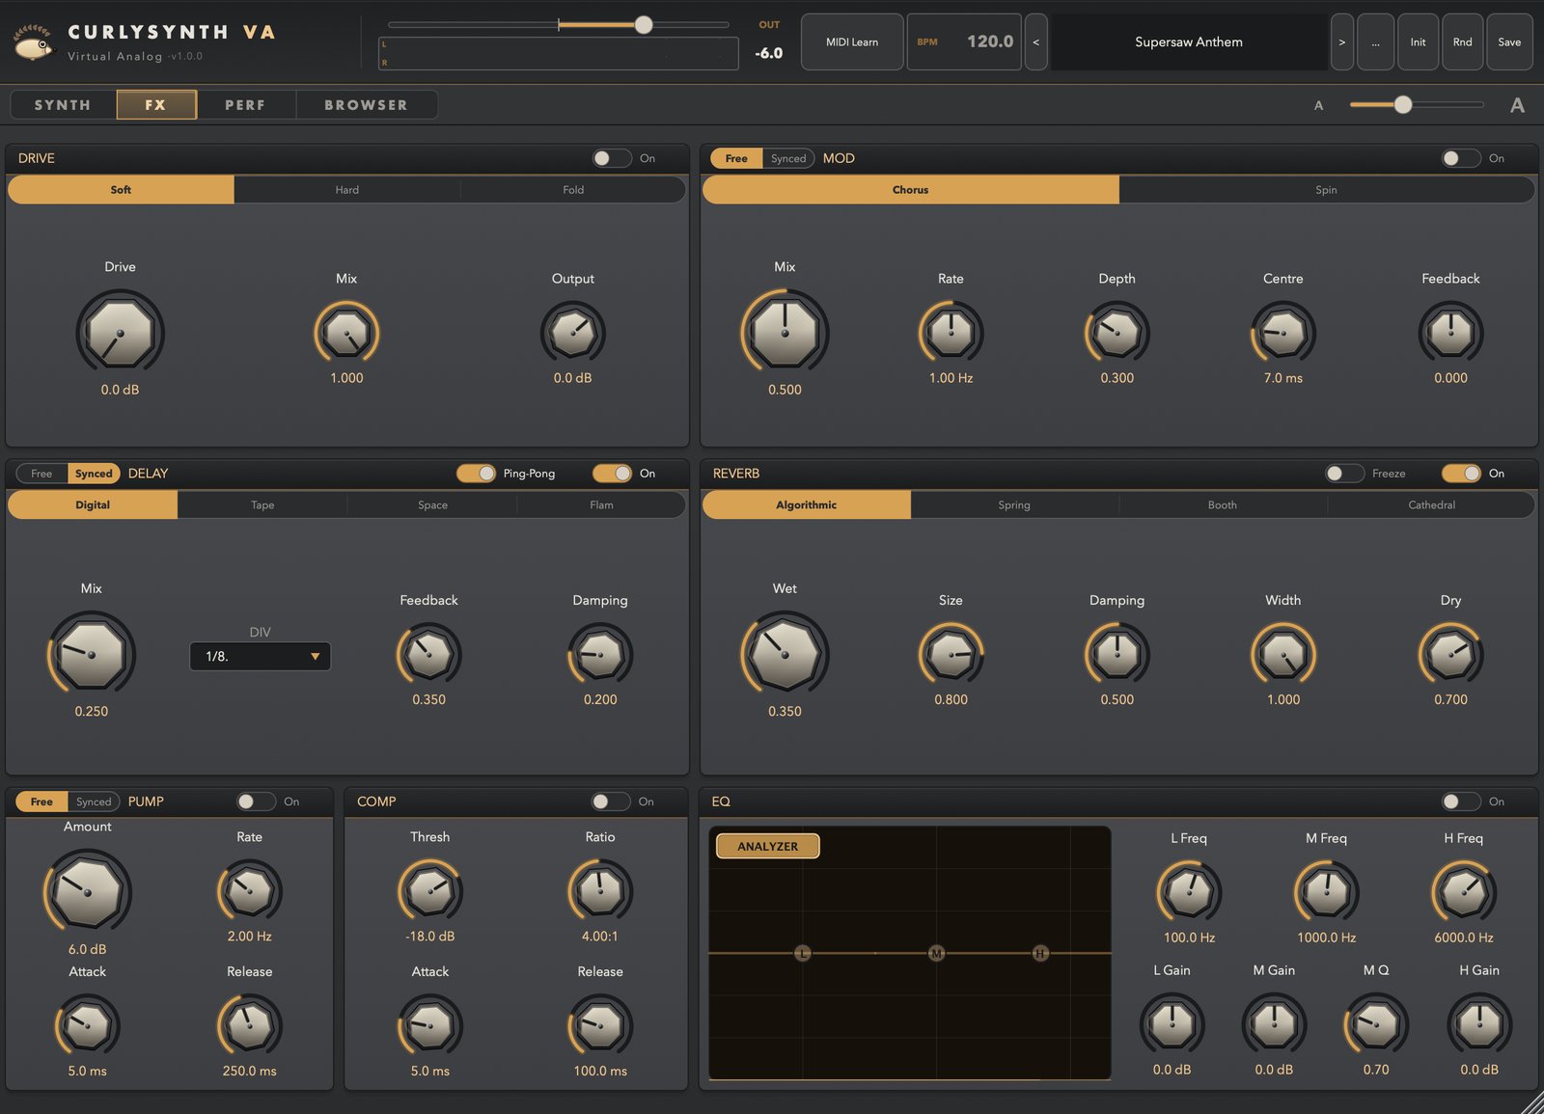Click the EQ M Freq knob
Viewport: 1544px width, 1114px height.
(x=1326, y=892)
